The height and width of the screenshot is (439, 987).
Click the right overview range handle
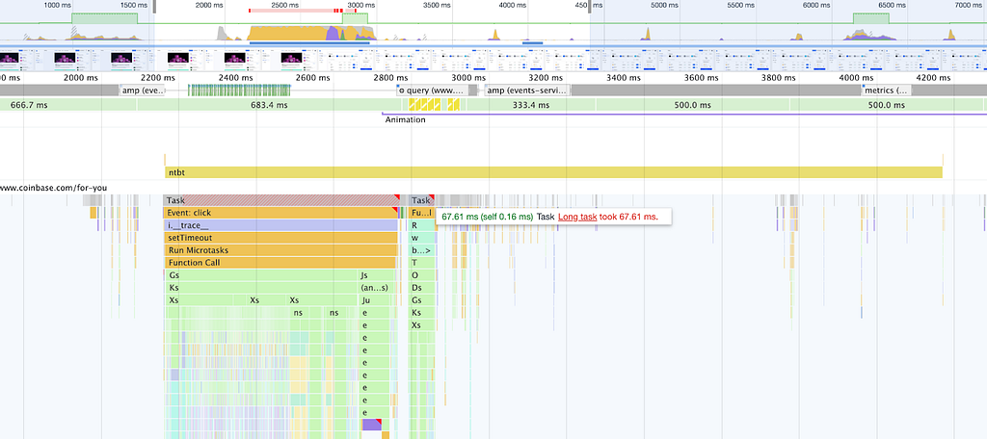[590, 7]
